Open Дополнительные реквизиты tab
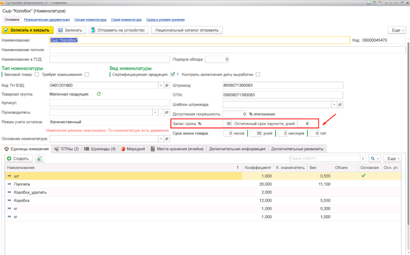410x255 pixels. pyautogui.click(x=297, y=149)
